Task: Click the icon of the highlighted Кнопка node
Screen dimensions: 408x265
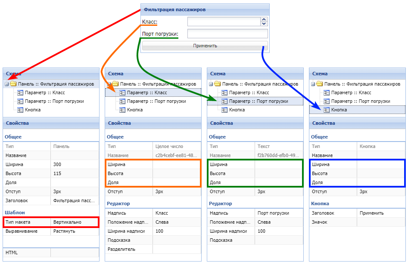Action: [327, 110]
